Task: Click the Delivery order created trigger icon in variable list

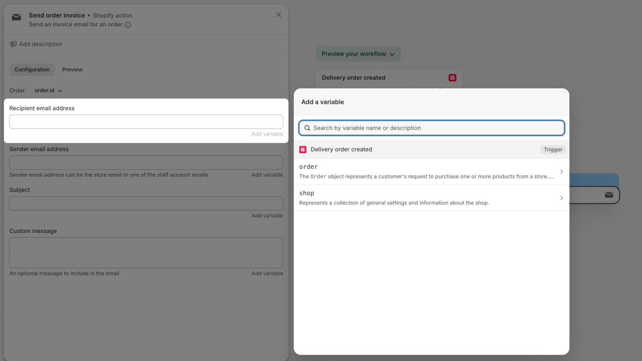Action: pos(303,150)
